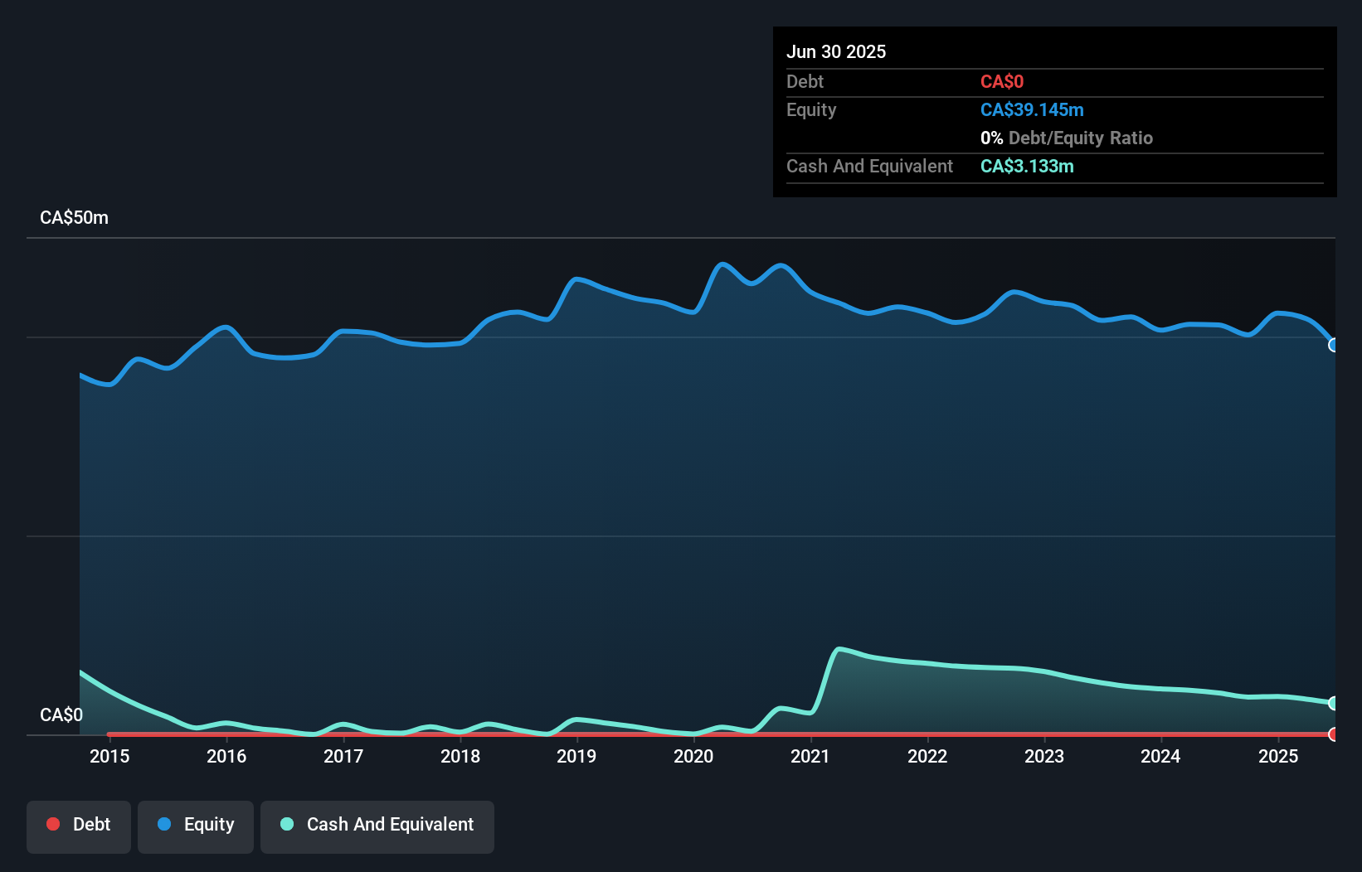Select the red debt endpoint marker on chart

point(1333,734)
